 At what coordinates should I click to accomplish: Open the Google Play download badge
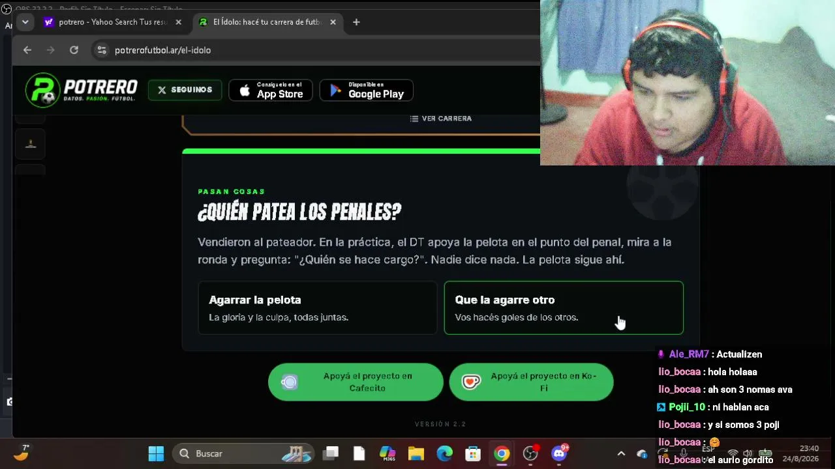coord(366,90)
